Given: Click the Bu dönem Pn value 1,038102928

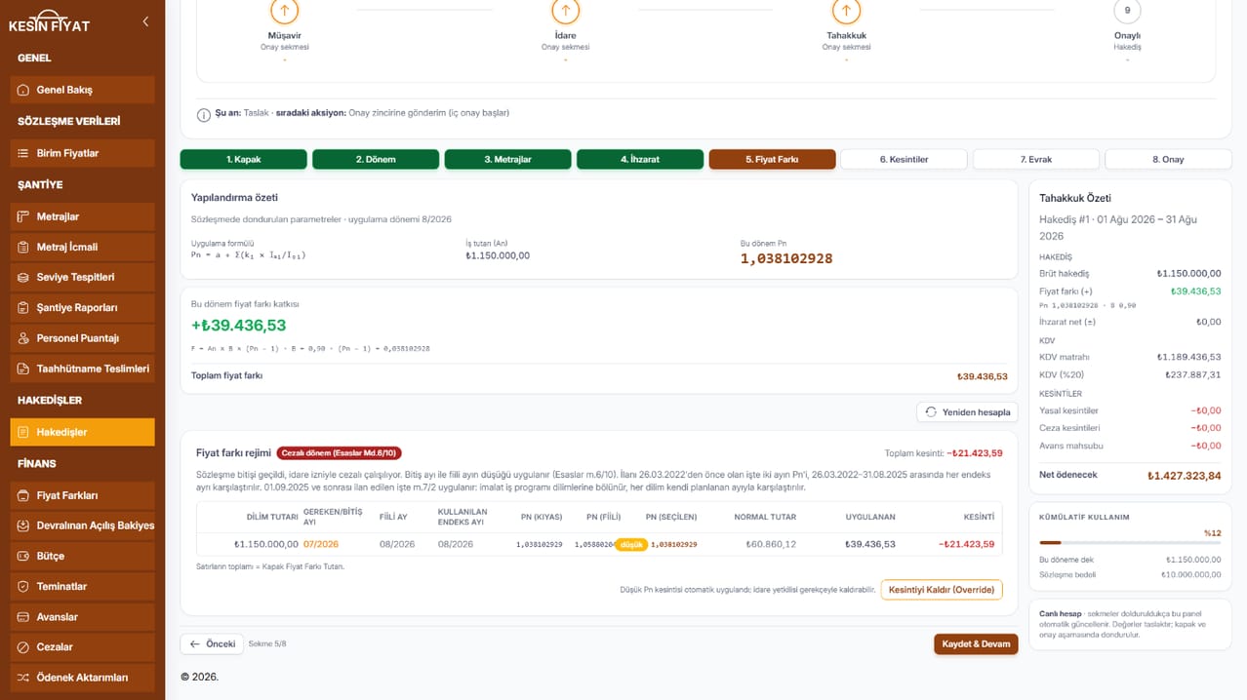Looking at the screenshot, I should coord(786,259).
